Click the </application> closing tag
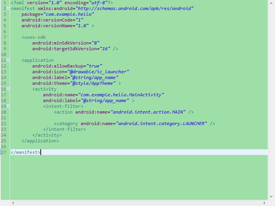The height and width of the screenshot is (206, 275). (40, 141)
